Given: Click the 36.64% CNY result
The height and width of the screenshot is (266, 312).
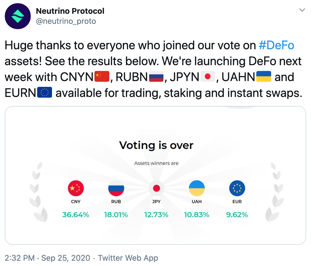Looking at the screenshot, I should (76, 215).
